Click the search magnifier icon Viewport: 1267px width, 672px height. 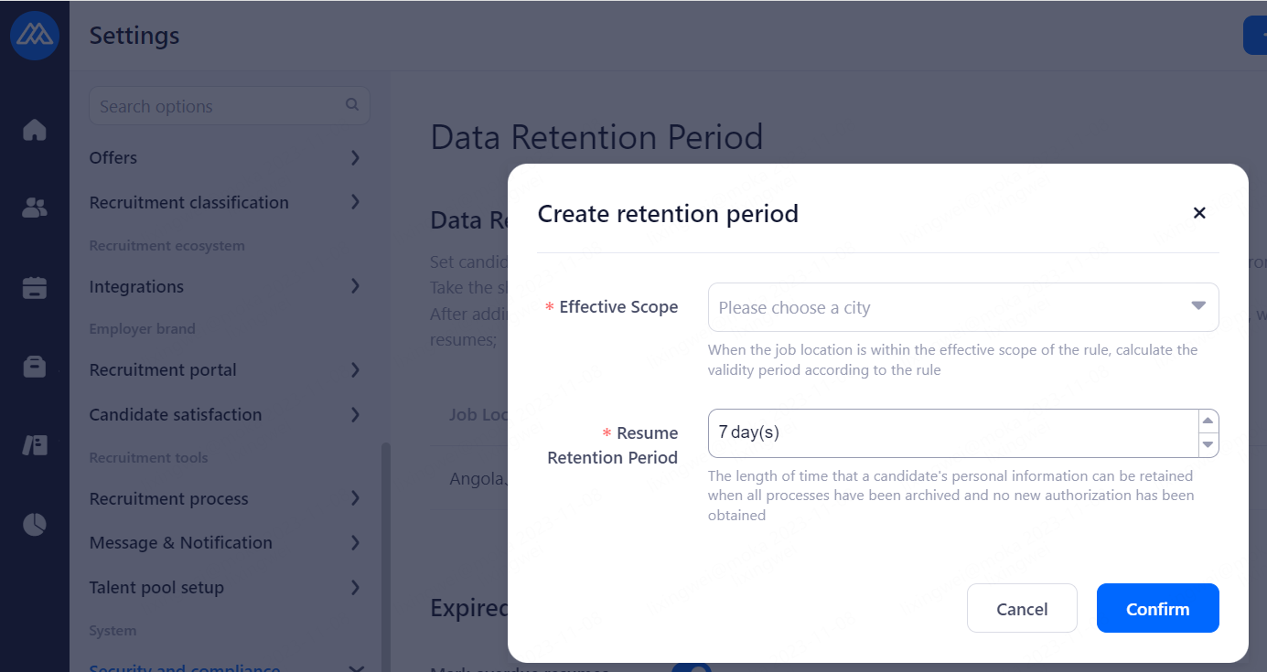pyautogui.click(x=352, y=105)
